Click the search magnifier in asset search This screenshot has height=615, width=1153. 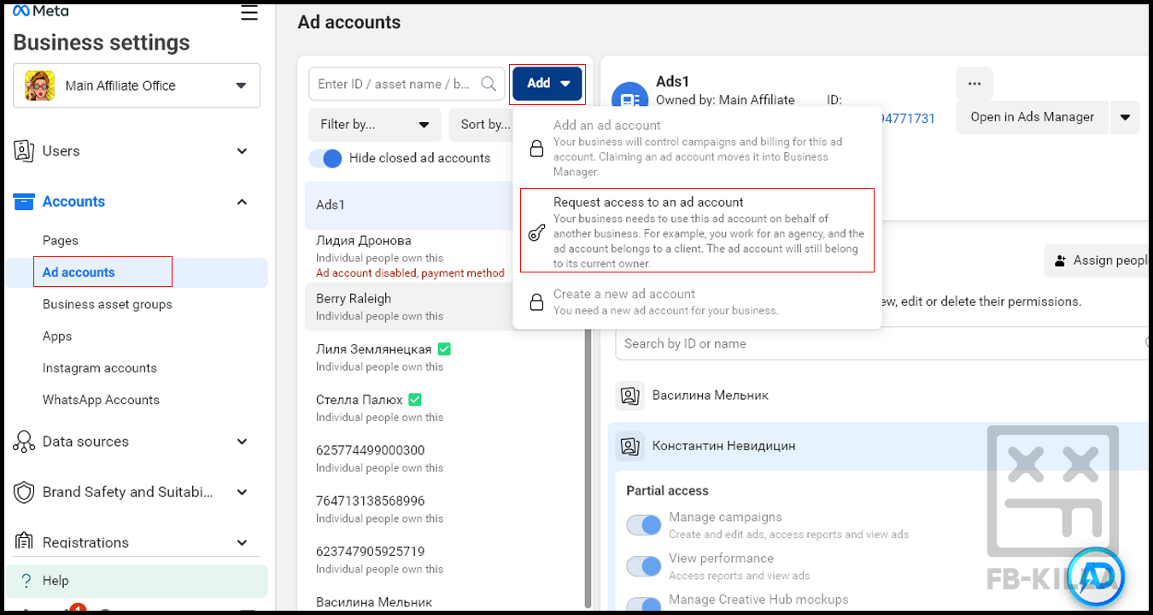point(489,84)
